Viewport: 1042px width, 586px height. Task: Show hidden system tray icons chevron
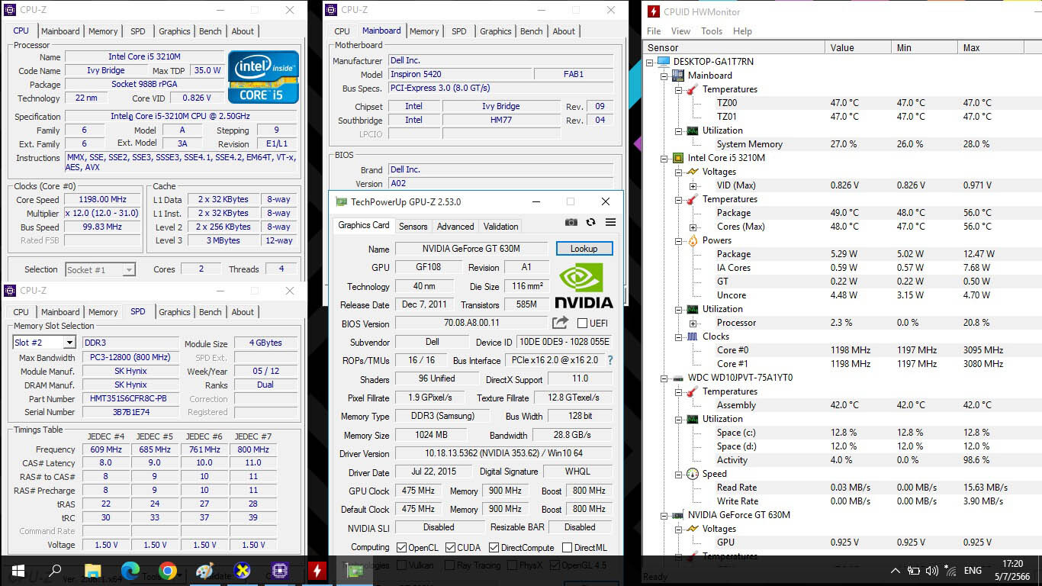click(895, 571)
